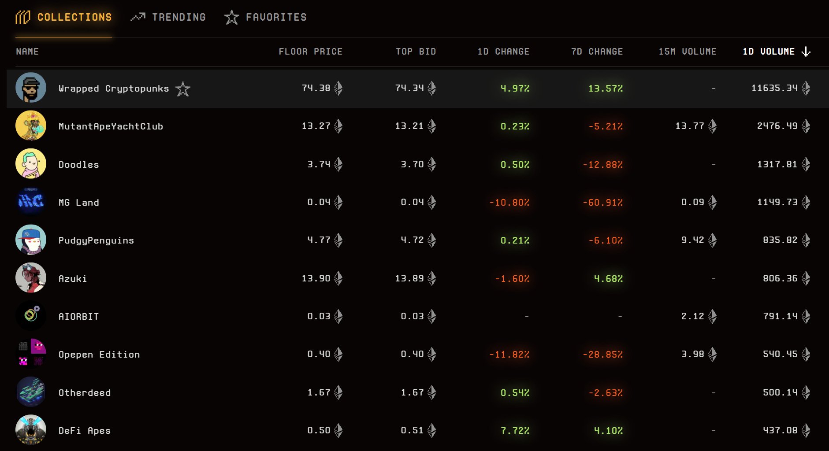This screenshot has height=451, width=829.
Task: Open the PudgyPenguins collection name
Action: (x=96, y=240)
